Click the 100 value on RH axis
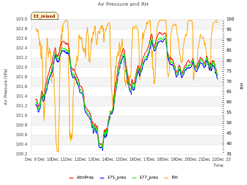Image resolution: width=247 pixels, height=185 pixels. tap(230, 19)
